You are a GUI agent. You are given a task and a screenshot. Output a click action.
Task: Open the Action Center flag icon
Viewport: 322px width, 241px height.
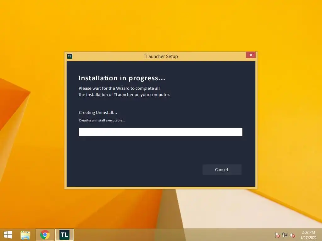277,235
